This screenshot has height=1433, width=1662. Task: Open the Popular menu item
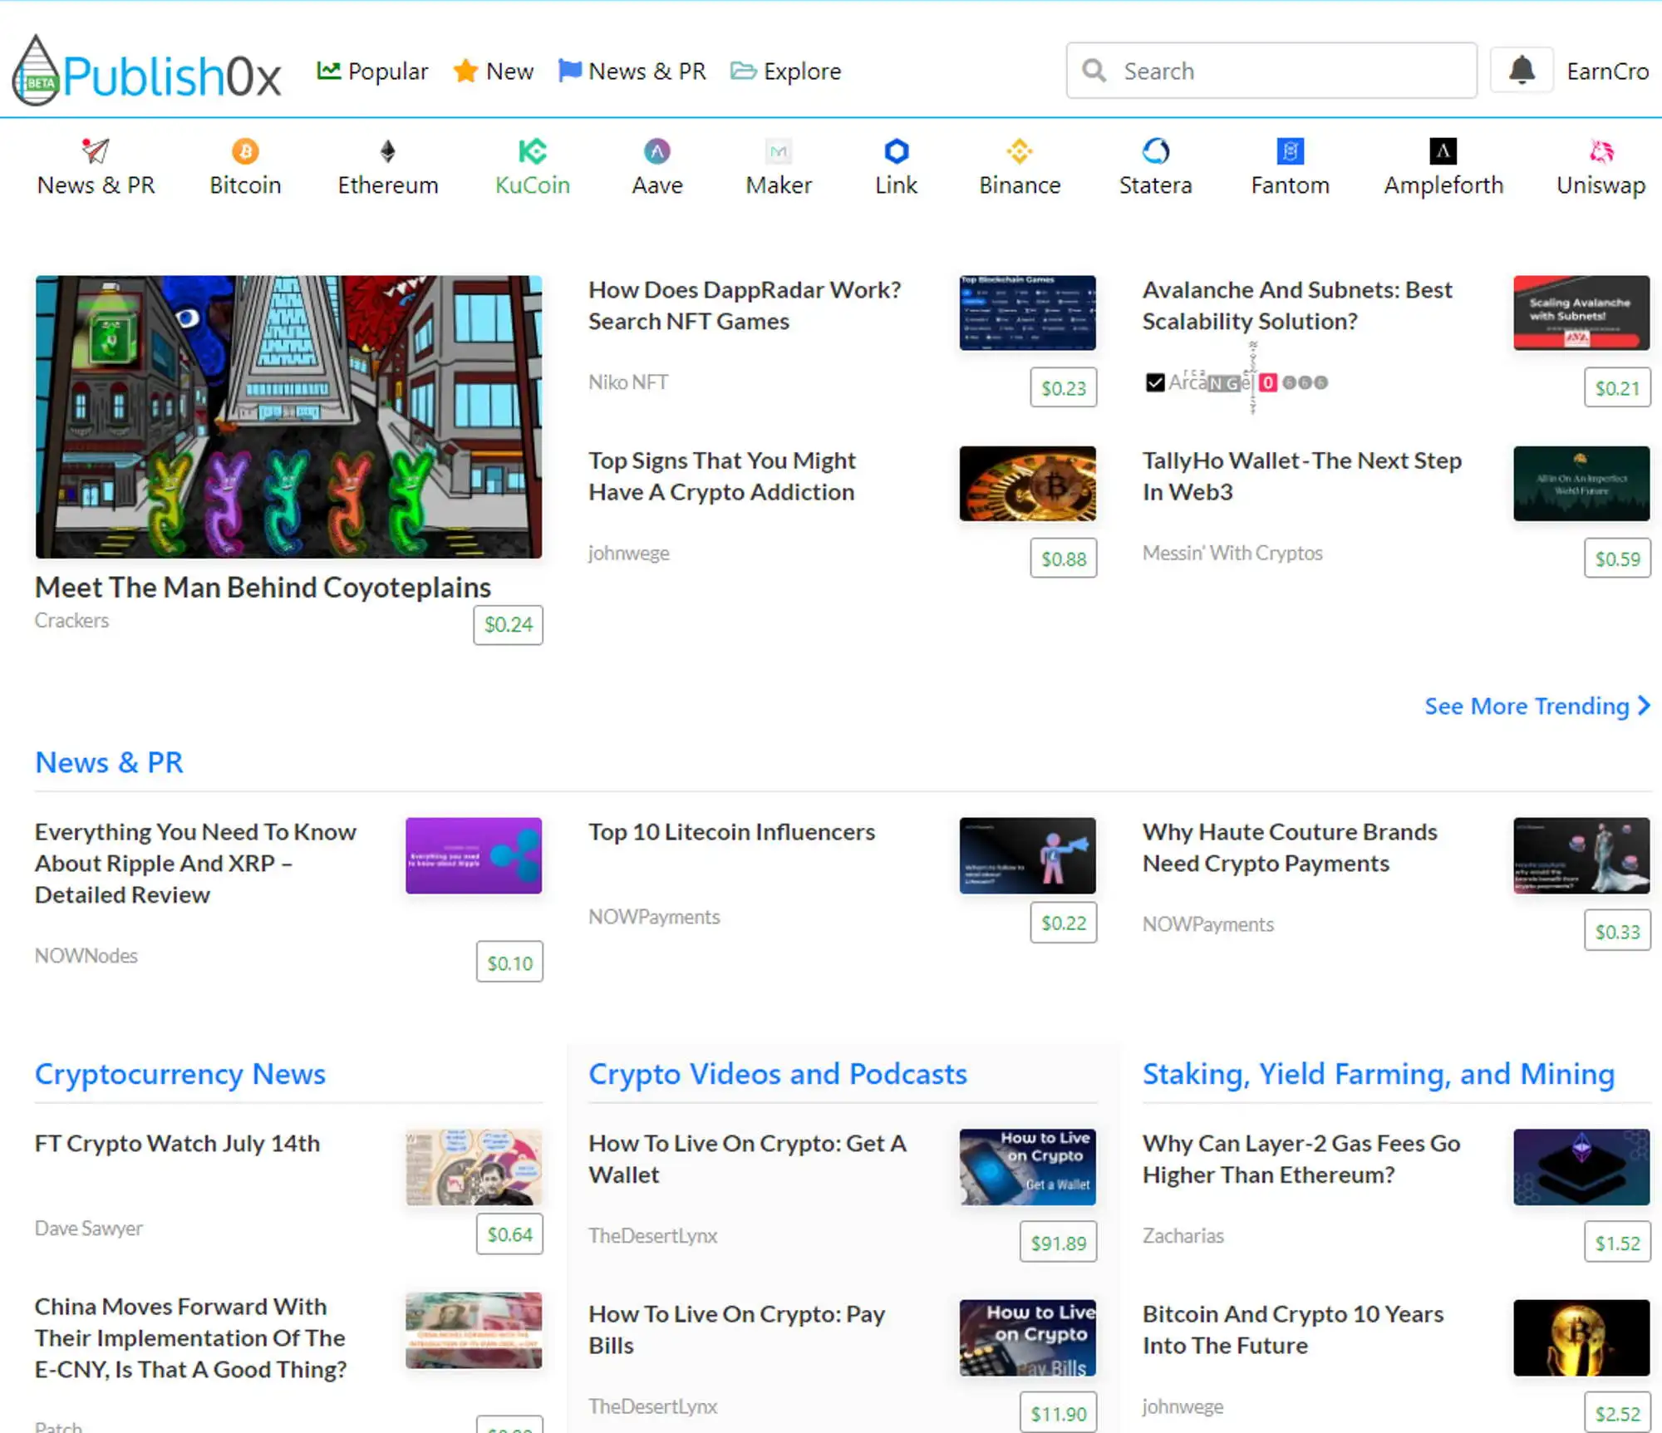tap(372, 71)
